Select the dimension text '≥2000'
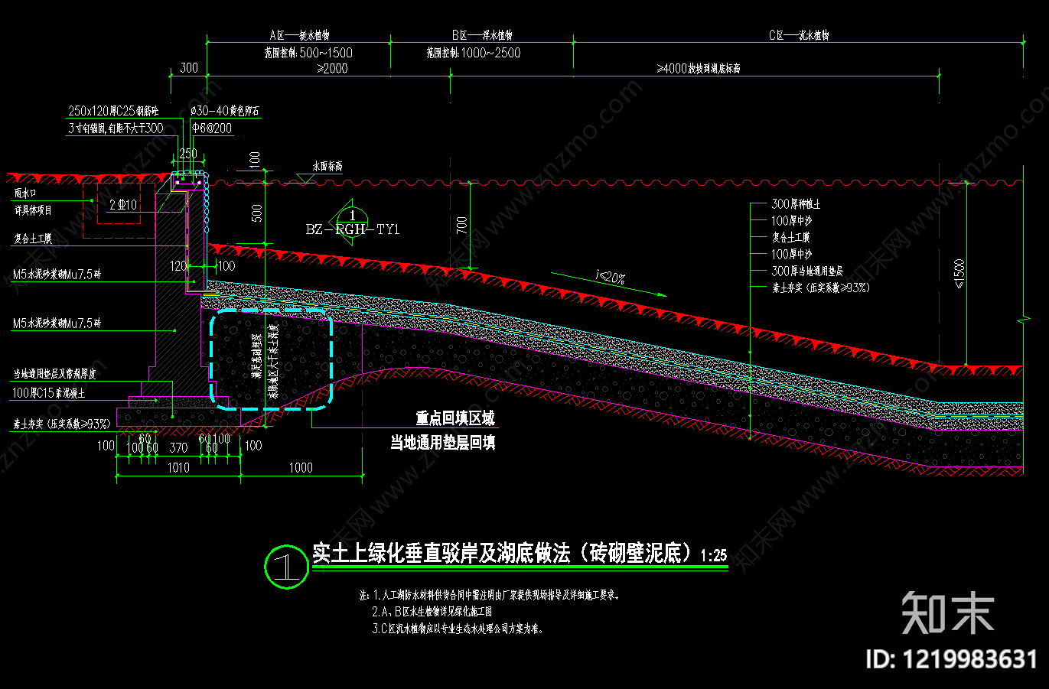 coord(331,68)
